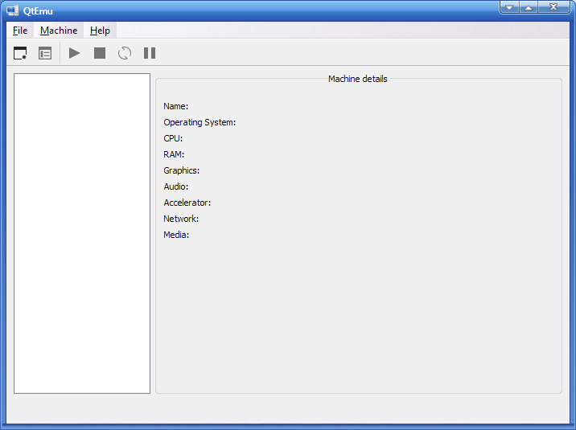Start the machine with the play icon
The image size is (576, 430).
tap(75, 53)
